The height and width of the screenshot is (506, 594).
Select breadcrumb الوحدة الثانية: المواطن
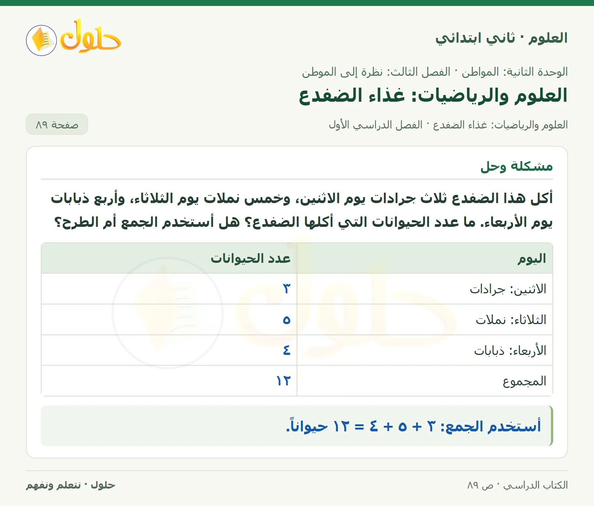515,72
